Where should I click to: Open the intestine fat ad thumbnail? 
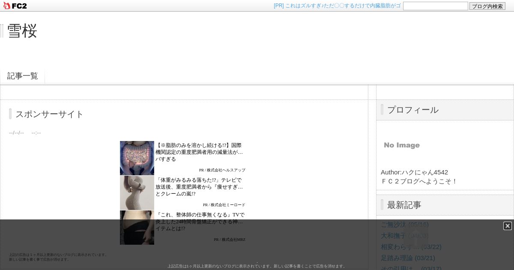pos(137,158)
